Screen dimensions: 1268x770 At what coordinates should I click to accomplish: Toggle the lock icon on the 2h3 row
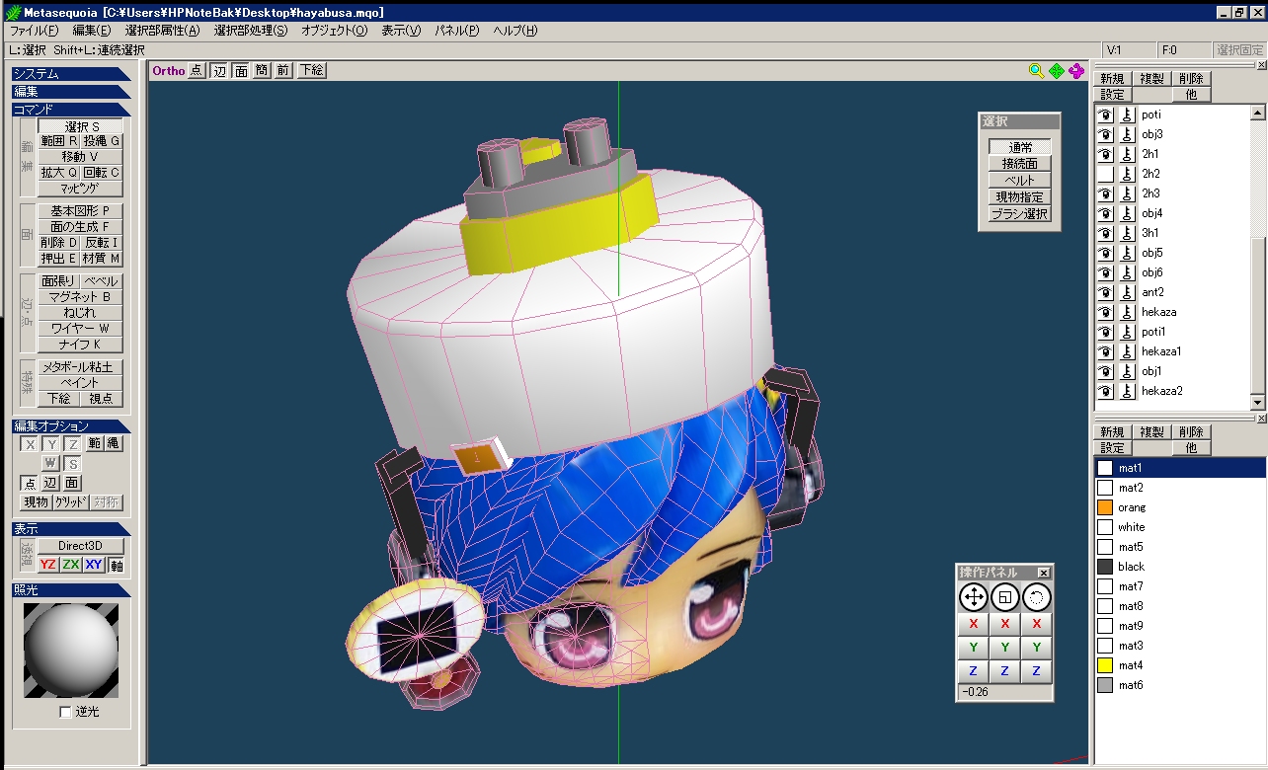click(x=1127, y=193)
